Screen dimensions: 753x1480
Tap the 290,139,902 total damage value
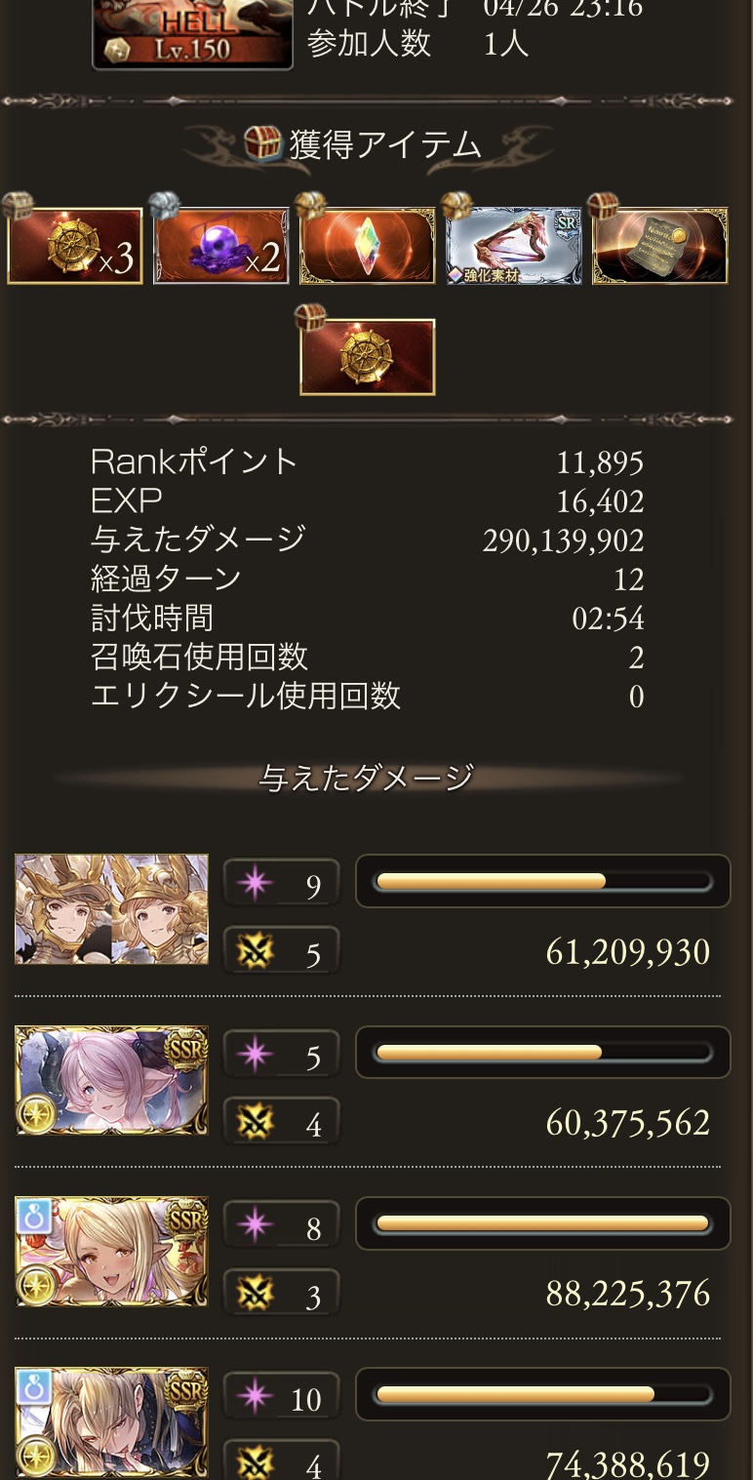click(563, 540)
